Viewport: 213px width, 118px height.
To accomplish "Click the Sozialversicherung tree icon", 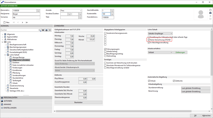I will [8, 86].
